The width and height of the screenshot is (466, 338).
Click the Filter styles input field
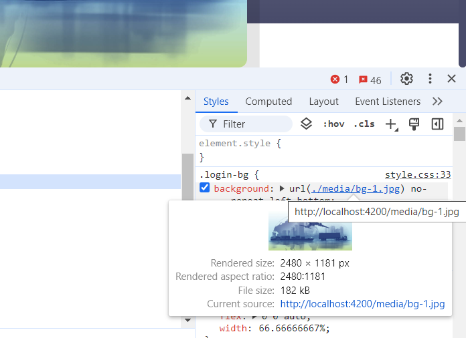pos(254,124)
